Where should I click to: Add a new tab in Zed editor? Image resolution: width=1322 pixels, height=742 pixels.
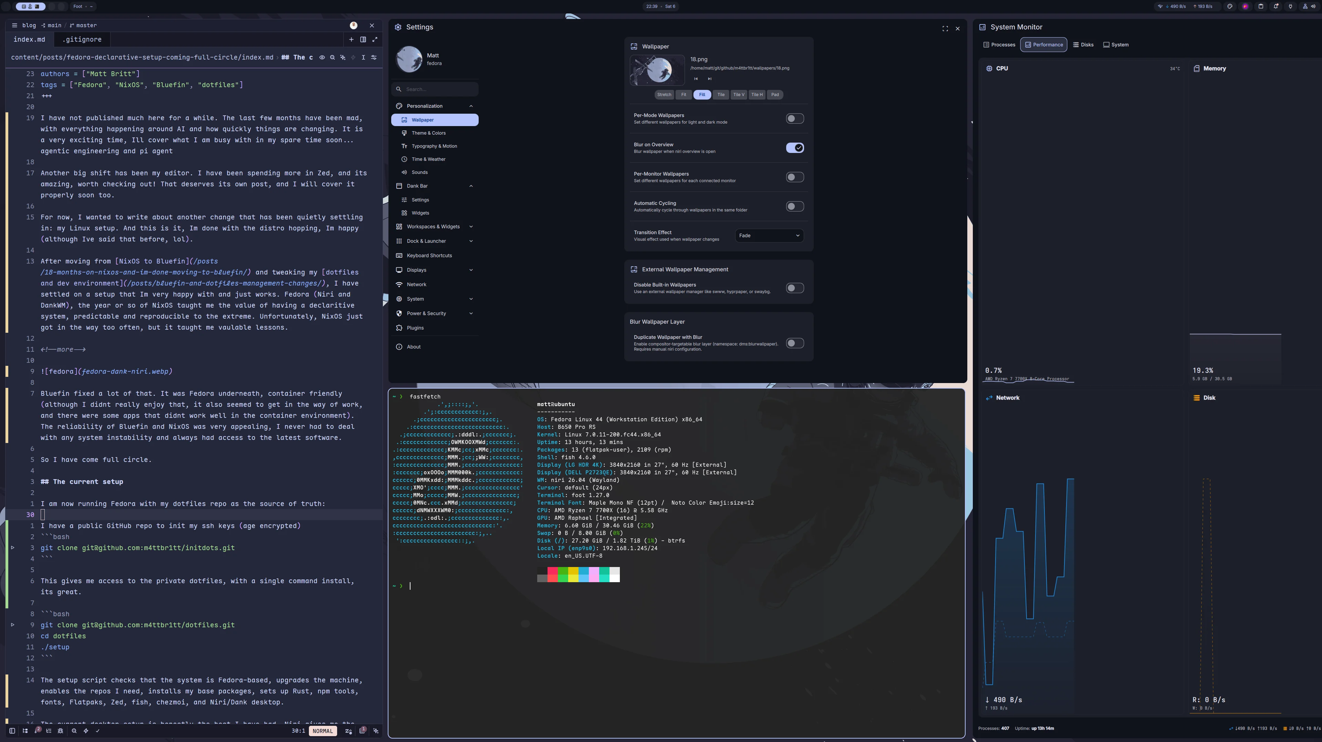[x=351, y=40]
